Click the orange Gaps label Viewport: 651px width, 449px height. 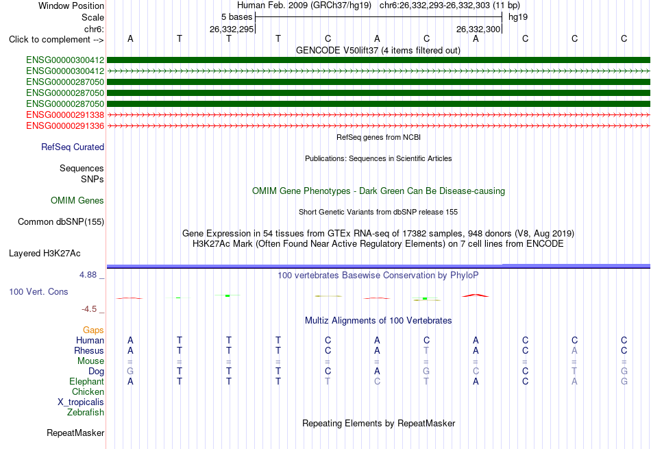(93, 330)
